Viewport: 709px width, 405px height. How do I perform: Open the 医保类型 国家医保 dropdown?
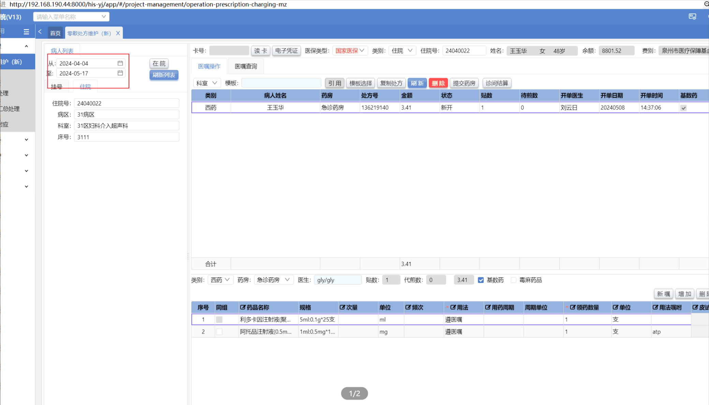350,50
